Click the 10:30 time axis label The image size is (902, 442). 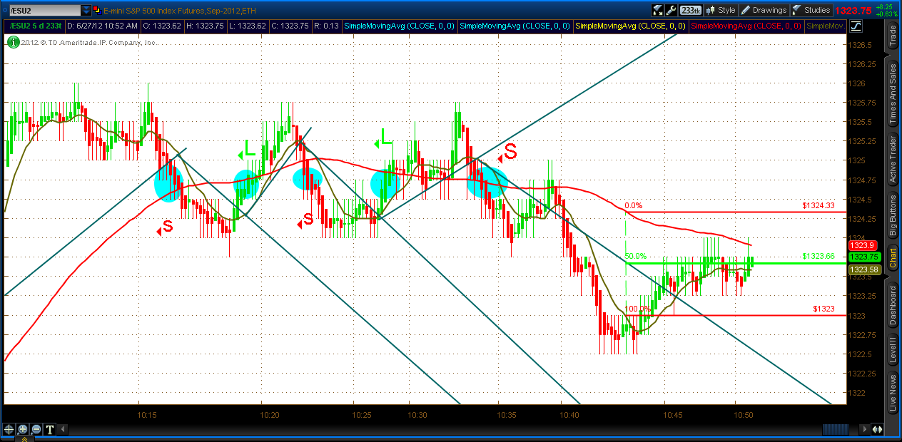(x=417, y=414)
